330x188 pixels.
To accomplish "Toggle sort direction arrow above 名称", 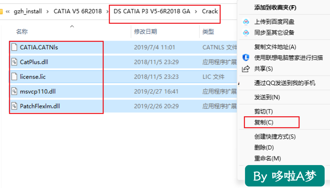I will click(72, 26).
